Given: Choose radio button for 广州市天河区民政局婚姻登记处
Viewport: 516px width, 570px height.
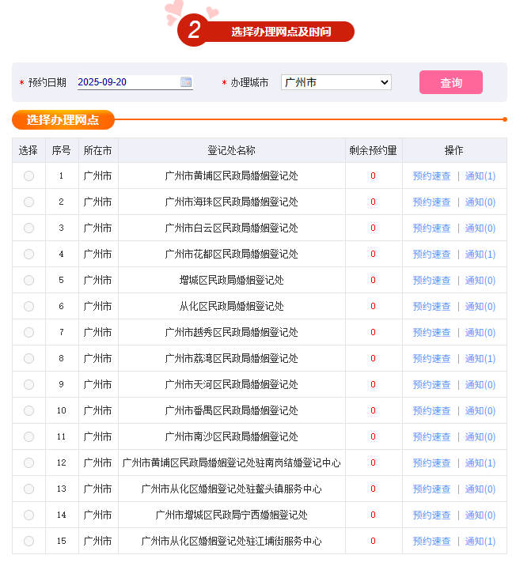Looking at the screenshot, I should click(29, 385).
